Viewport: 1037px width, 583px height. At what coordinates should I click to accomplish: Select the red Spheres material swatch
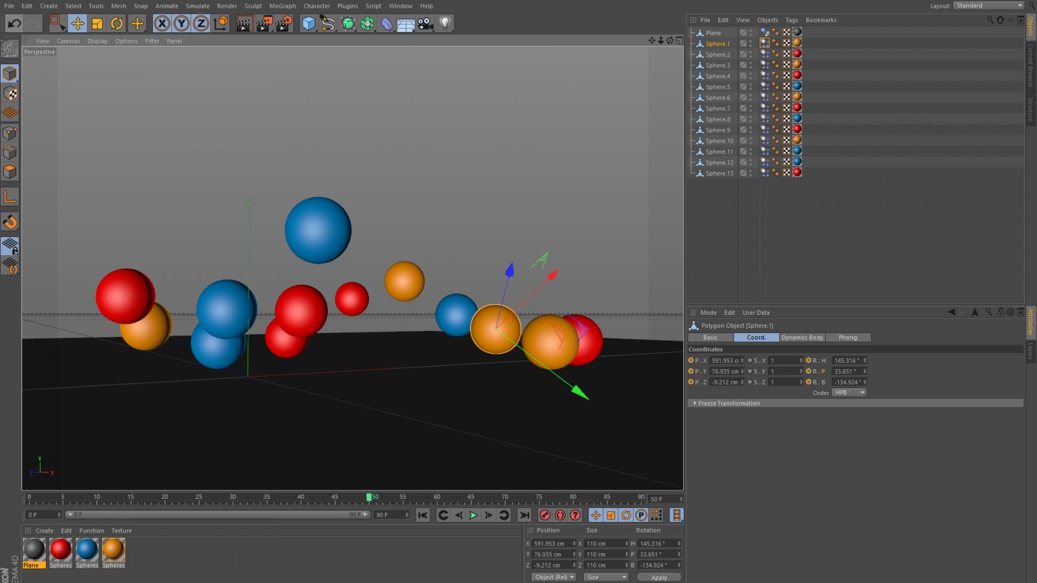60,549
